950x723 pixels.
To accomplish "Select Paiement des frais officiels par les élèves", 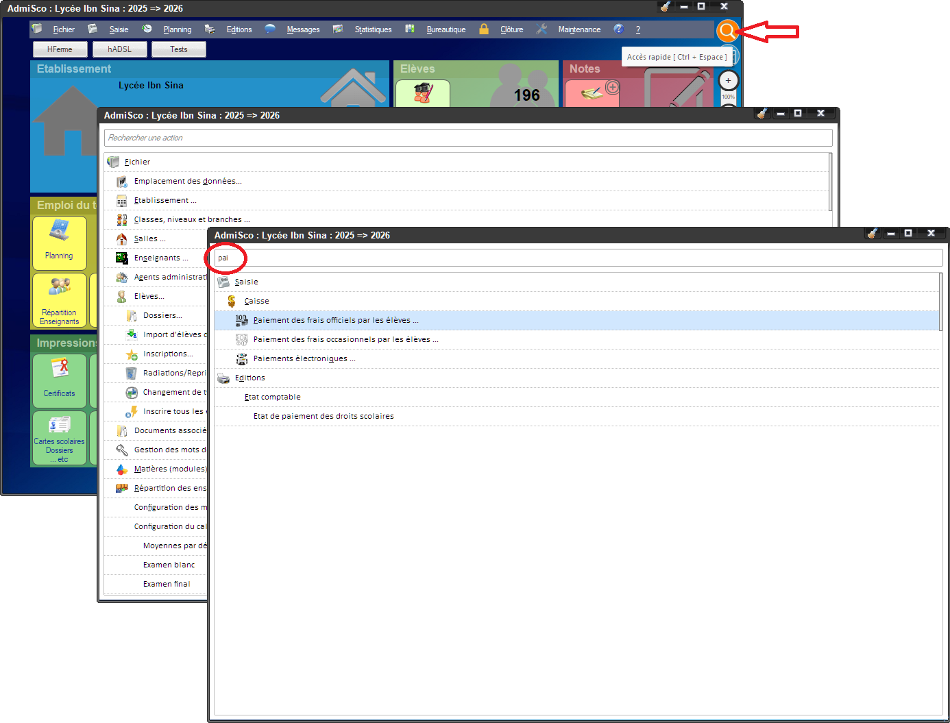I will coord(335,320).
